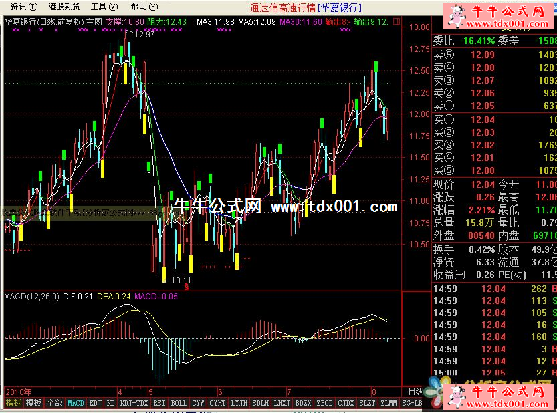
Task: Click the 总量 15.8万 value
Action: pos(479,223)
